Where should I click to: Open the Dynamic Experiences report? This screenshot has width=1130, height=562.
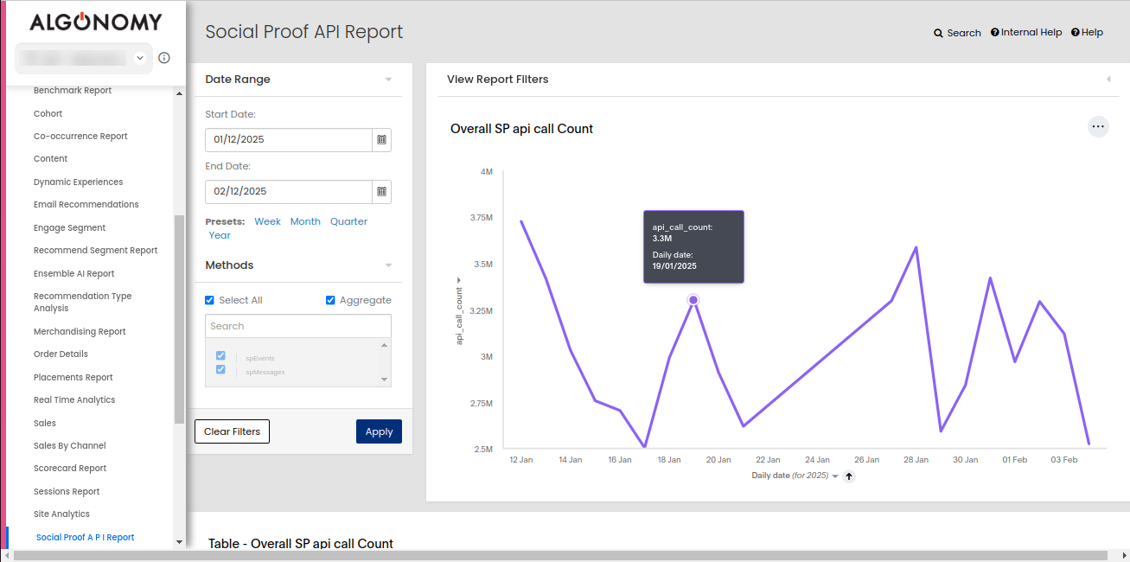[x=78, y=182]
